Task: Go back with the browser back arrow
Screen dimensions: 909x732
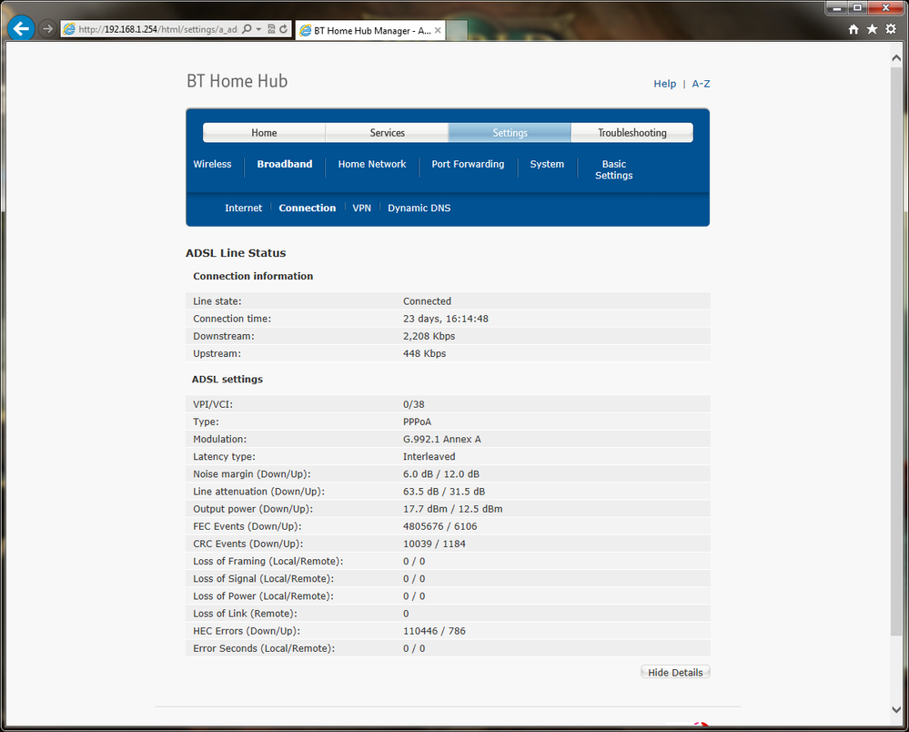Action: (x=21, y=28)
